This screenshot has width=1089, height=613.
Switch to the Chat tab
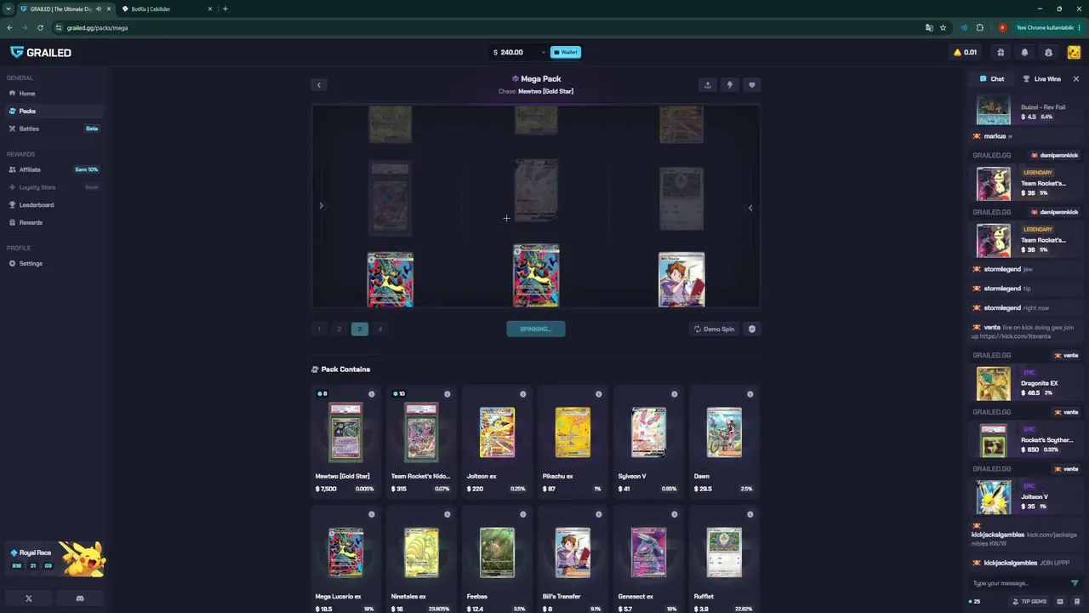[992, 79]
